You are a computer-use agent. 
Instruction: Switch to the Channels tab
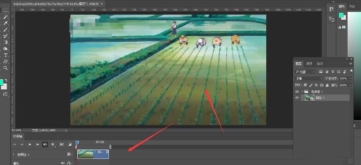click(x=309, y=64)
